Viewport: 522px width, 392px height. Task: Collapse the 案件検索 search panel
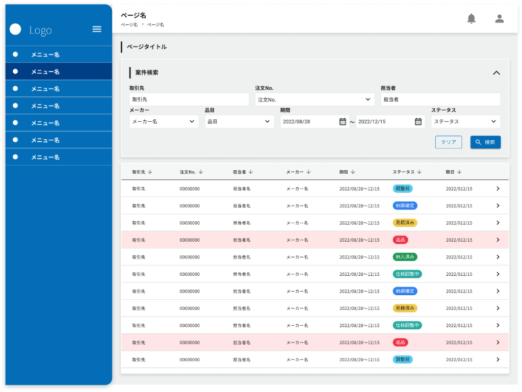tap(497, 73)
